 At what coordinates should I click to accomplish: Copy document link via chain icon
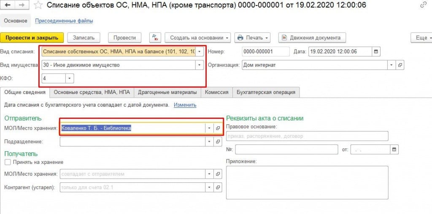[423, 5]
